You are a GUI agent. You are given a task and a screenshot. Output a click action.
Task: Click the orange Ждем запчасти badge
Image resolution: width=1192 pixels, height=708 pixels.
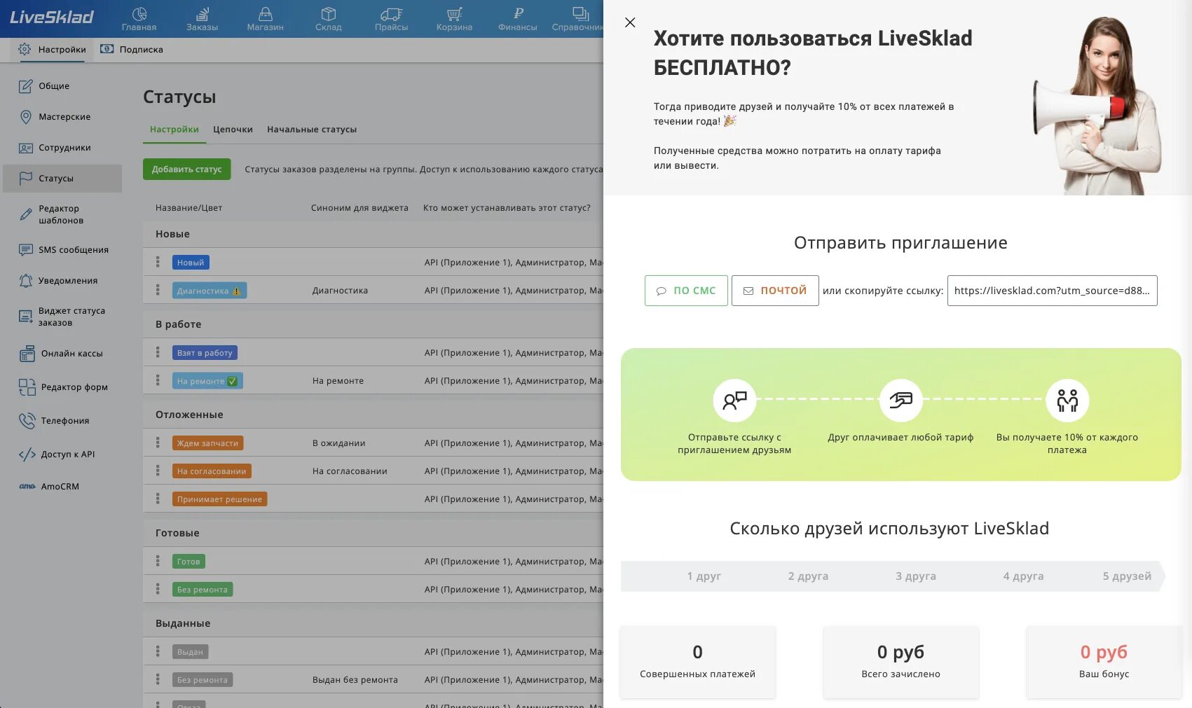(208, 443)
